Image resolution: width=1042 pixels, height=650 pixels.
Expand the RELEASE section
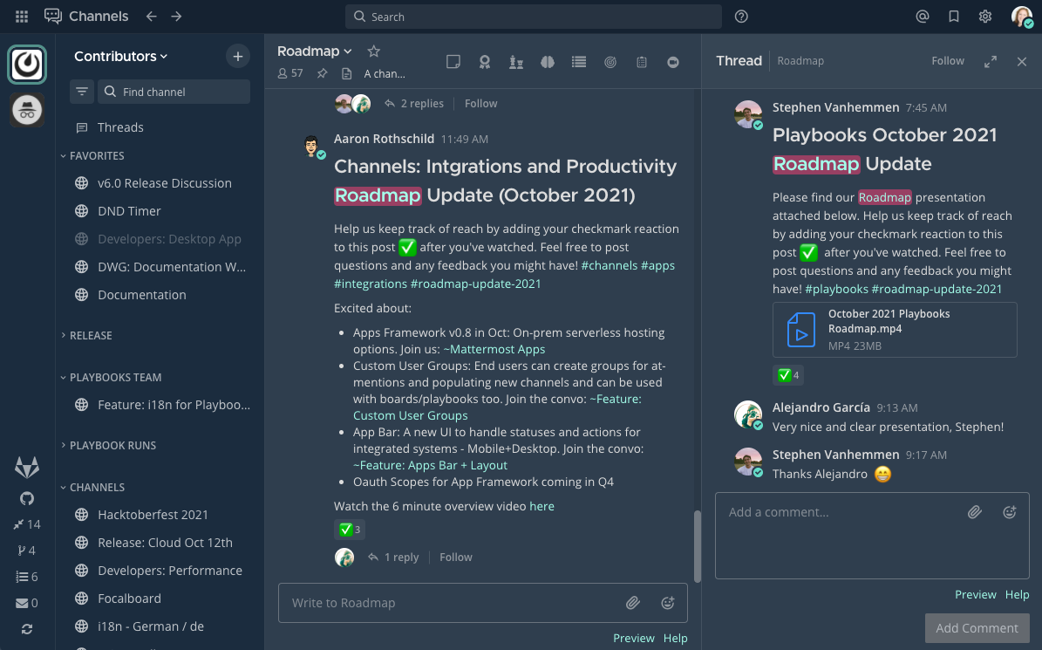click(92, 335)
